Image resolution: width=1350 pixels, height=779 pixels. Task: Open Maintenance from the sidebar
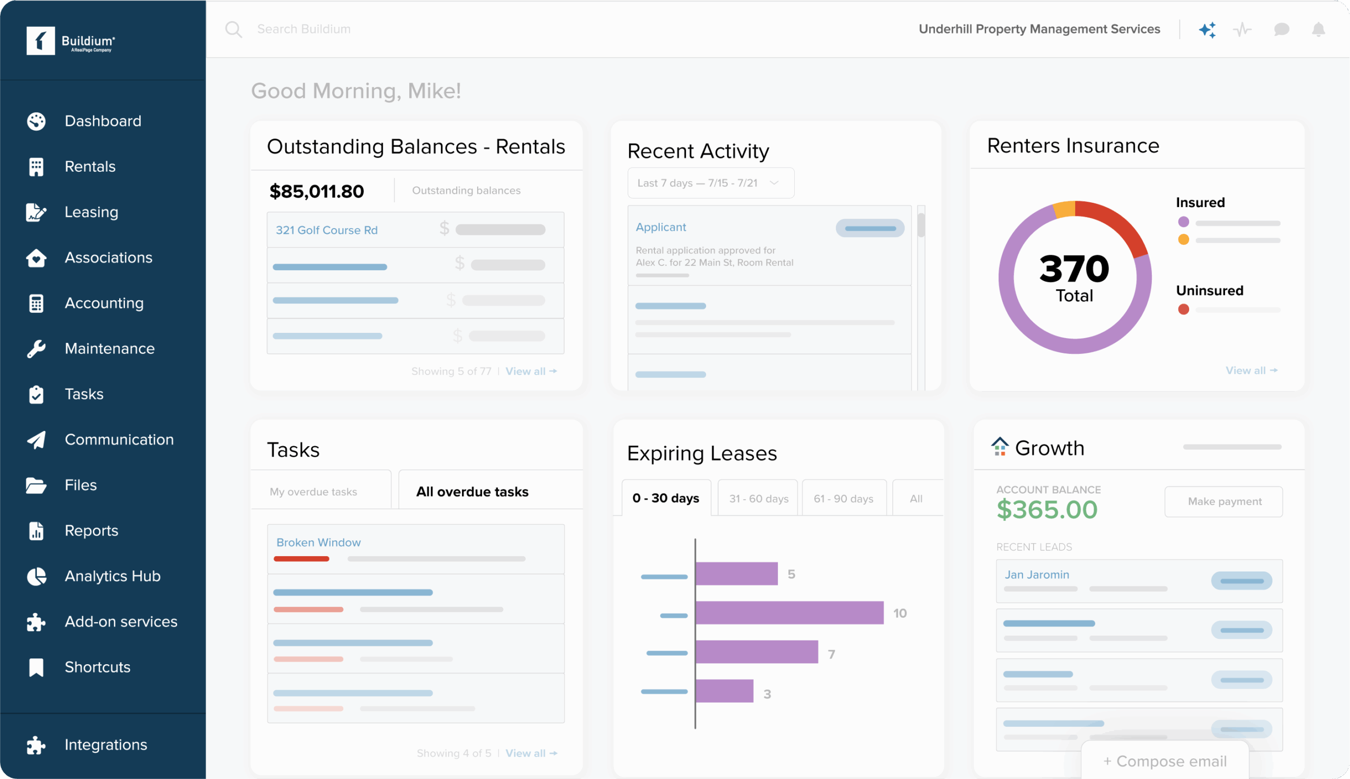(109, 348)
